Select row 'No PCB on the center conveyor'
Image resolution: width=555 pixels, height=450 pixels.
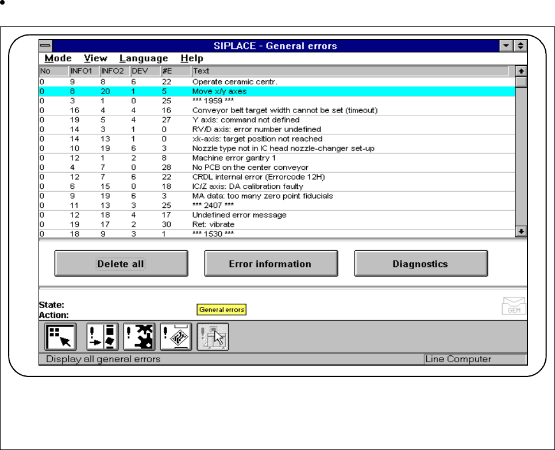click(x=277, y=168)
